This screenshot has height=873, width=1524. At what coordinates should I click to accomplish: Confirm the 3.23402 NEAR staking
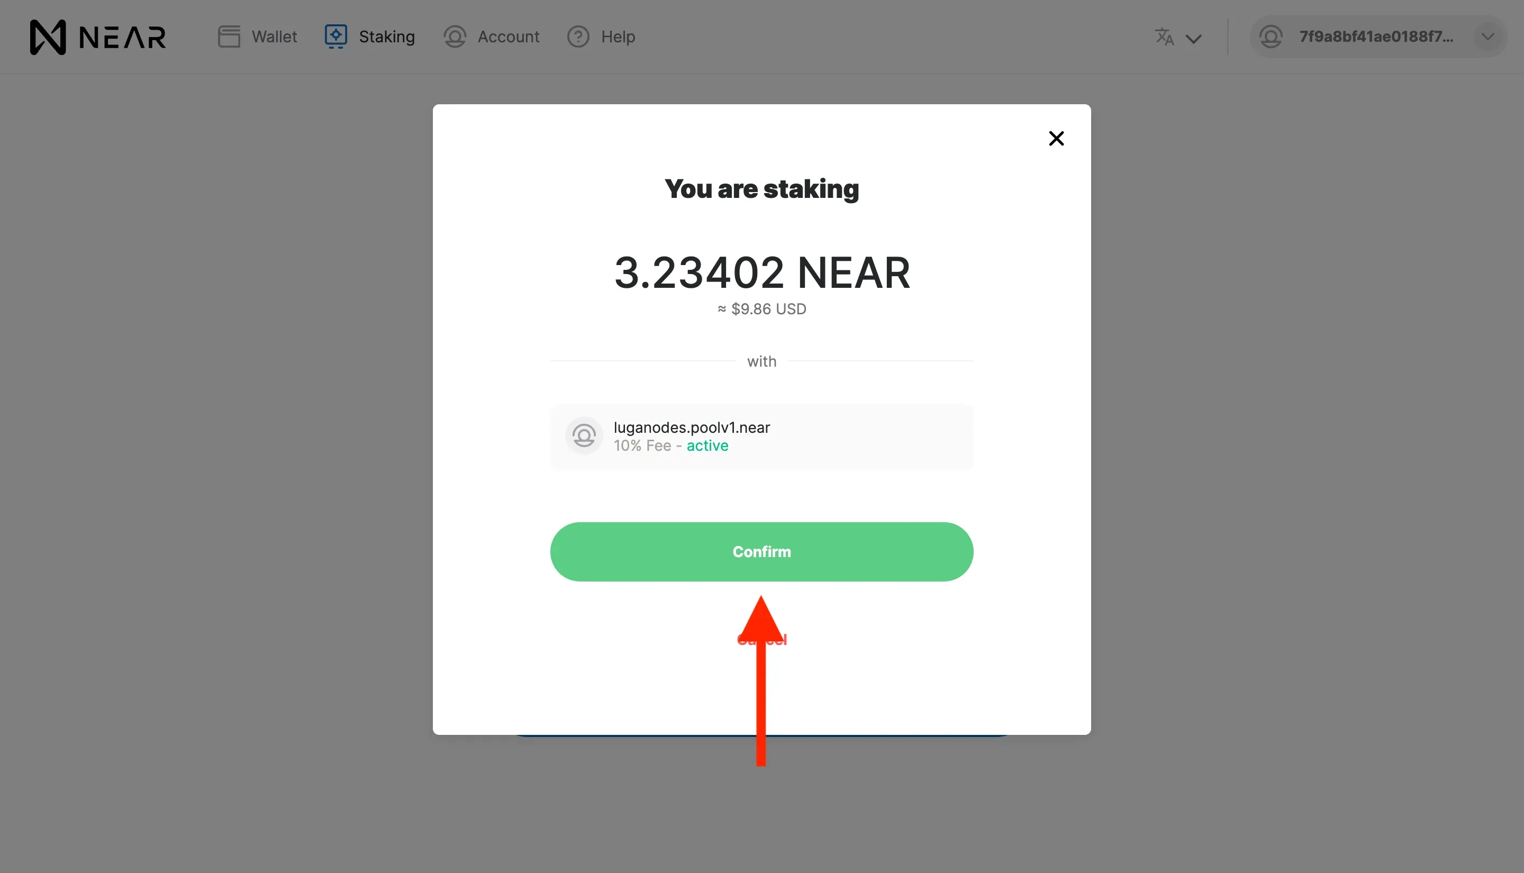pos(761,551)
